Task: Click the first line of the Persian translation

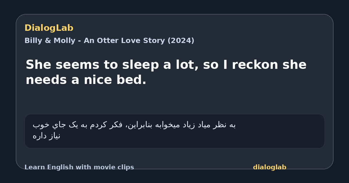Action: (134, 125)
